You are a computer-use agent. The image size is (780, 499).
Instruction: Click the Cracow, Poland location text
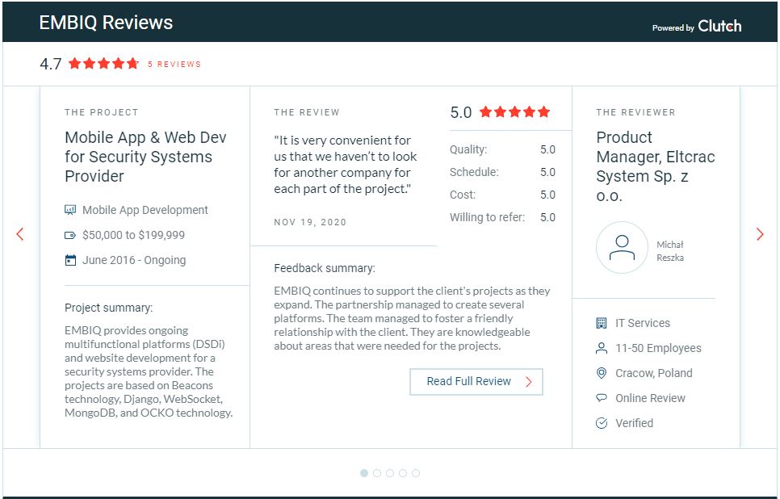tap(654, 373)
